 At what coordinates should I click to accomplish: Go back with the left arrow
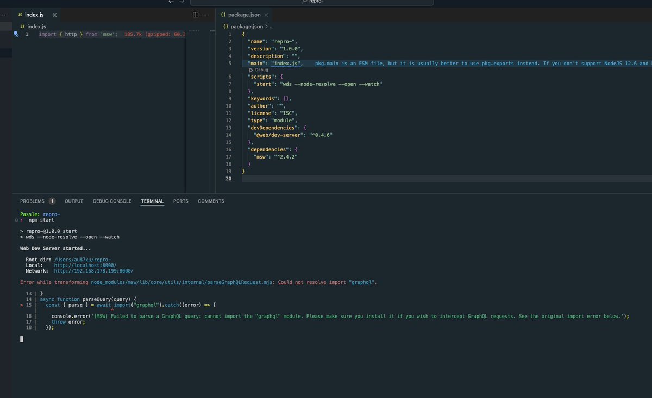[x=172, y=2]
